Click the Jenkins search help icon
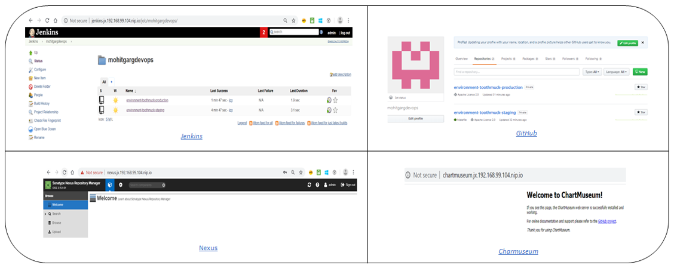The width and height of the screenshot is (674, 268). (321, 32)
